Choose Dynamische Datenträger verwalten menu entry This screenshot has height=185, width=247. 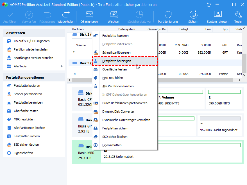pos(125,120)
